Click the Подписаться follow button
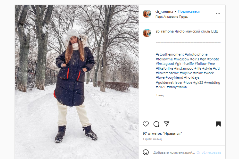The width and height of the screenshot is (239, 159). tap(189, 11)
